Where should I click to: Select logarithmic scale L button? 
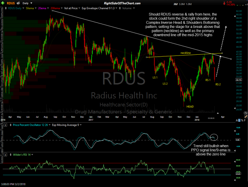239,120
